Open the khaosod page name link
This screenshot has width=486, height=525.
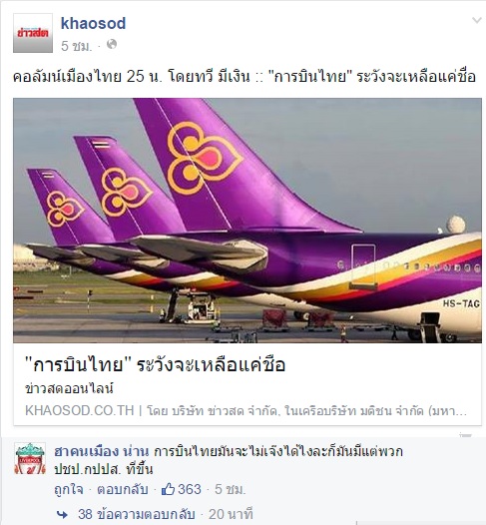93,23
